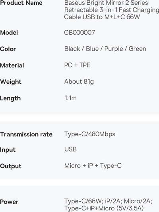This screenshot has height=212, width=159.
Task: Click the Model label
Action: point(9,33)
